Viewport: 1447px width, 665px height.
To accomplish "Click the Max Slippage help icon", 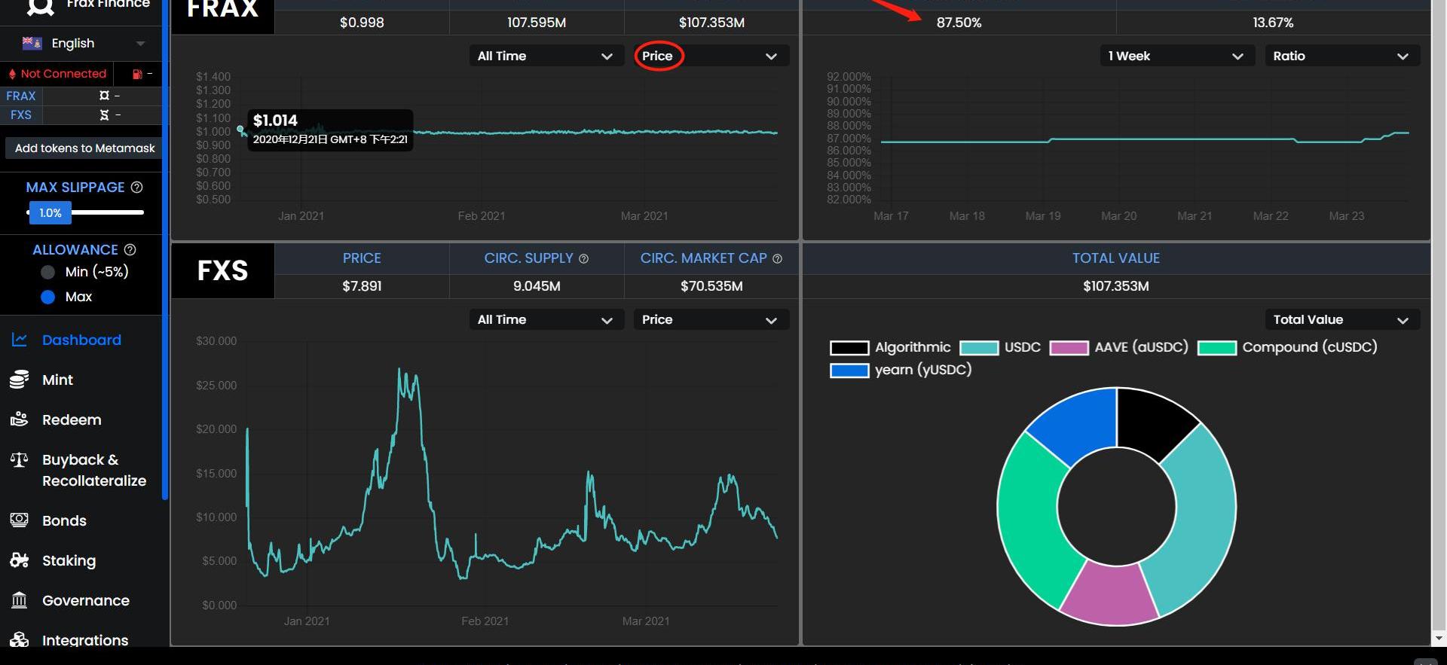I will tap(136, 188).
